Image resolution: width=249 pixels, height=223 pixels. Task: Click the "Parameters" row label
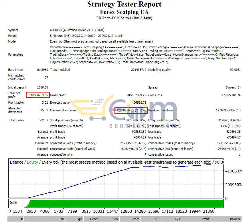point(16,55)
